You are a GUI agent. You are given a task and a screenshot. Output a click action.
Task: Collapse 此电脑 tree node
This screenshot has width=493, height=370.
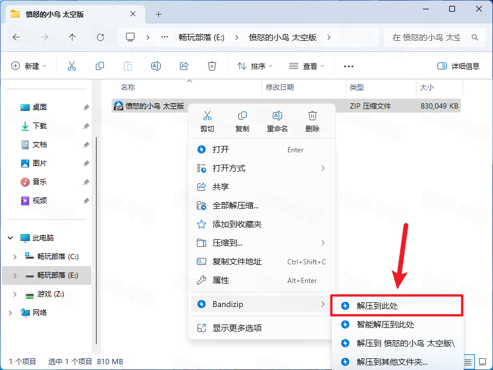coord(11,238)
